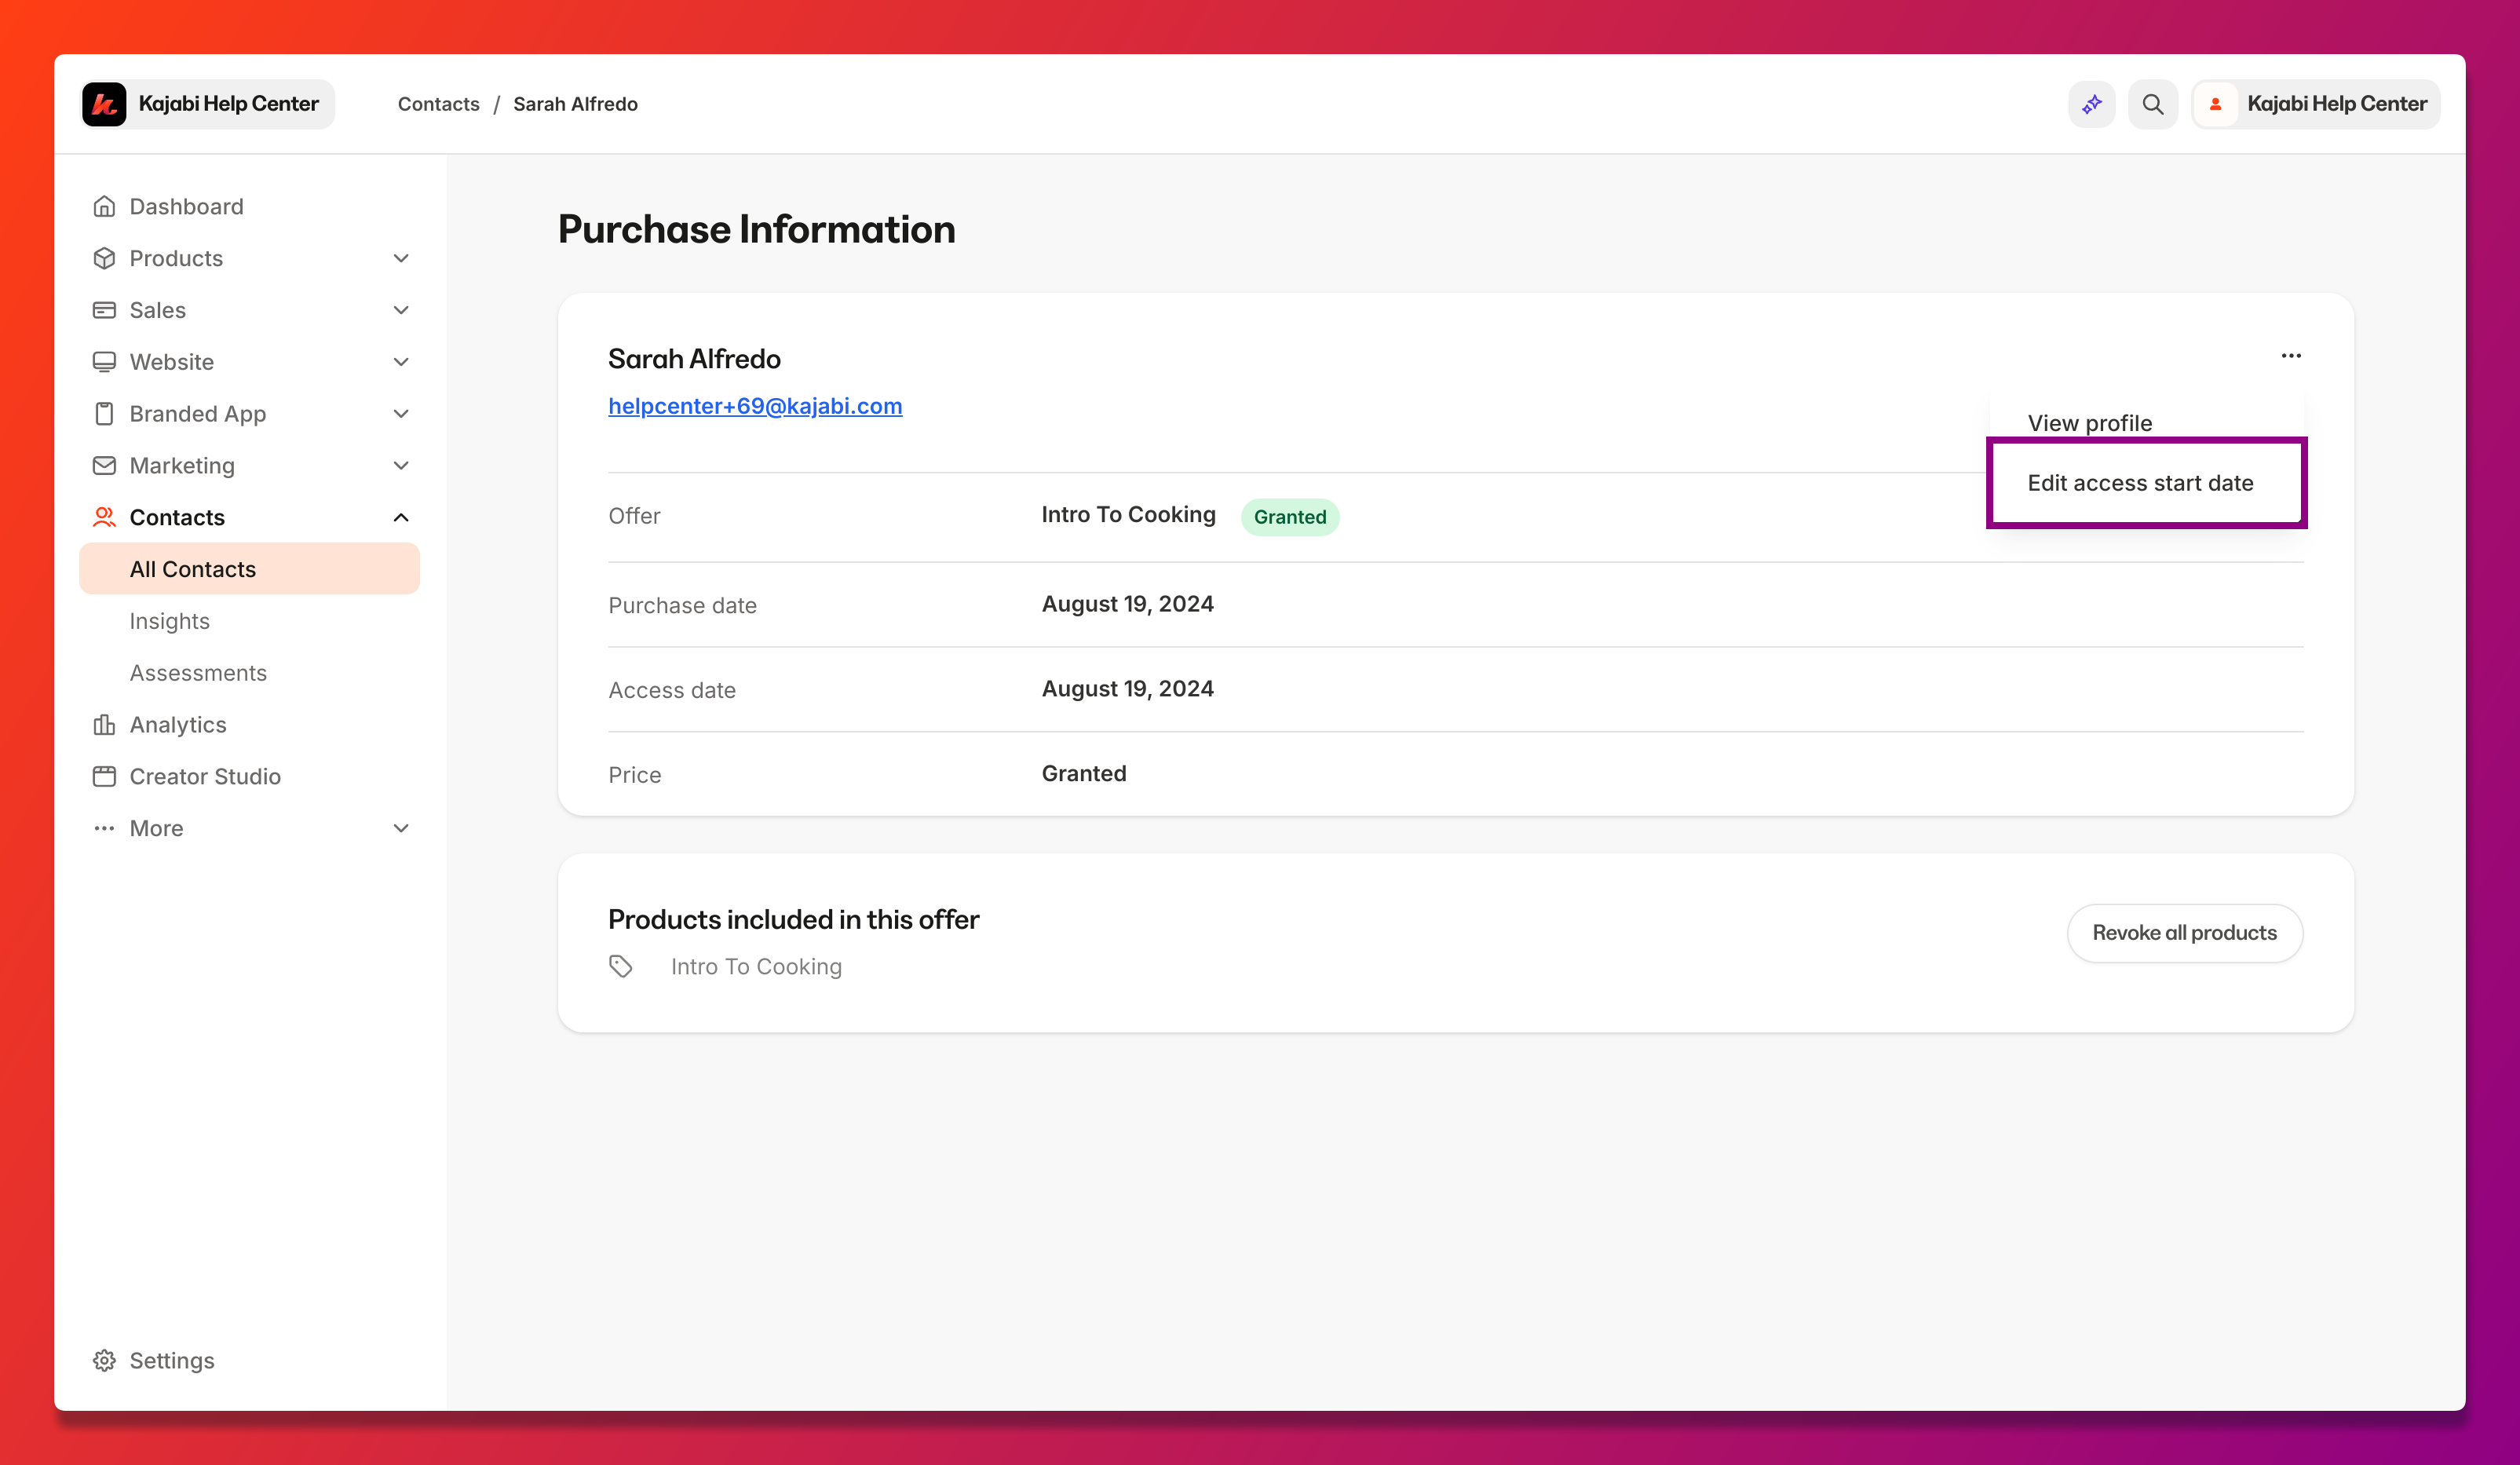Click the Creator Studio calendar icon

tap(104, 776)
